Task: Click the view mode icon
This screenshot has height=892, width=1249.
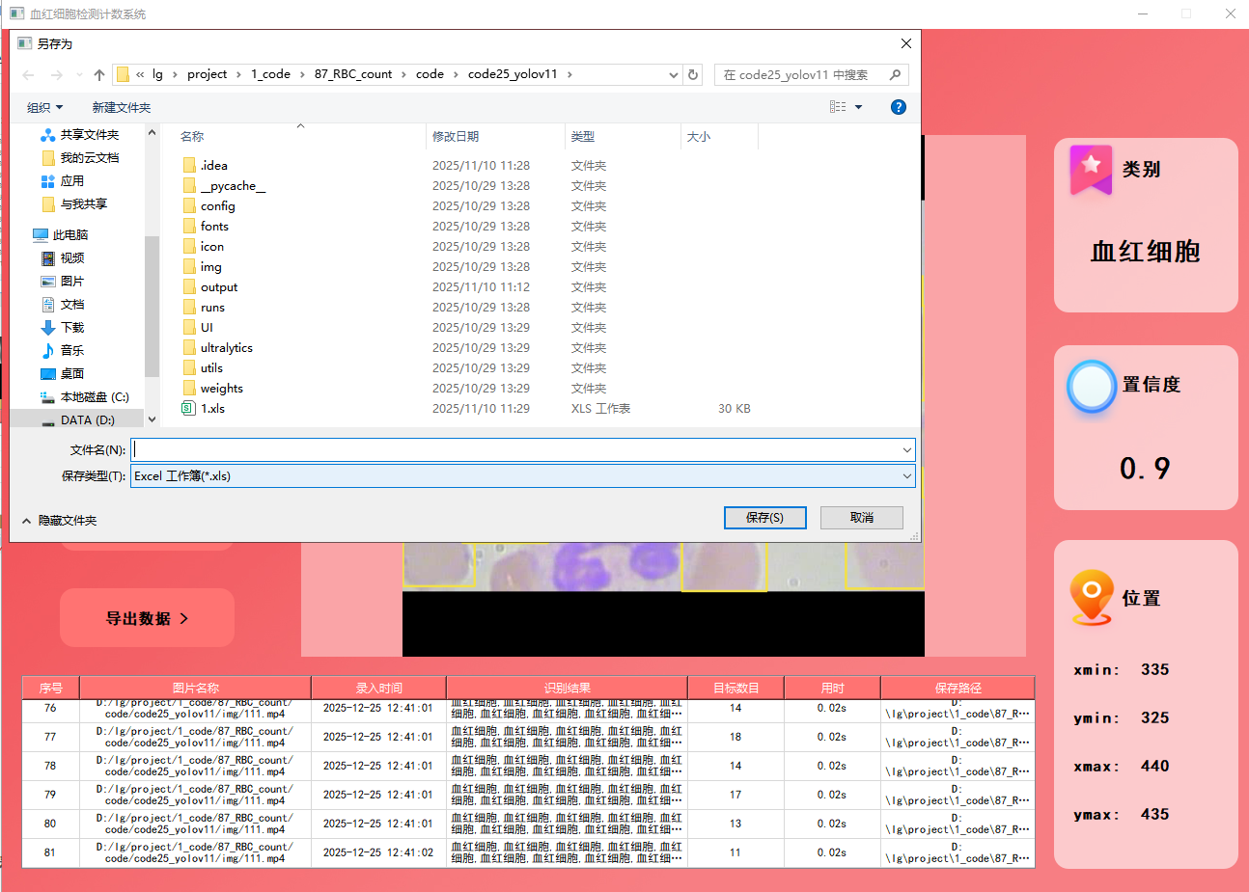Action: tap(838, 107)
